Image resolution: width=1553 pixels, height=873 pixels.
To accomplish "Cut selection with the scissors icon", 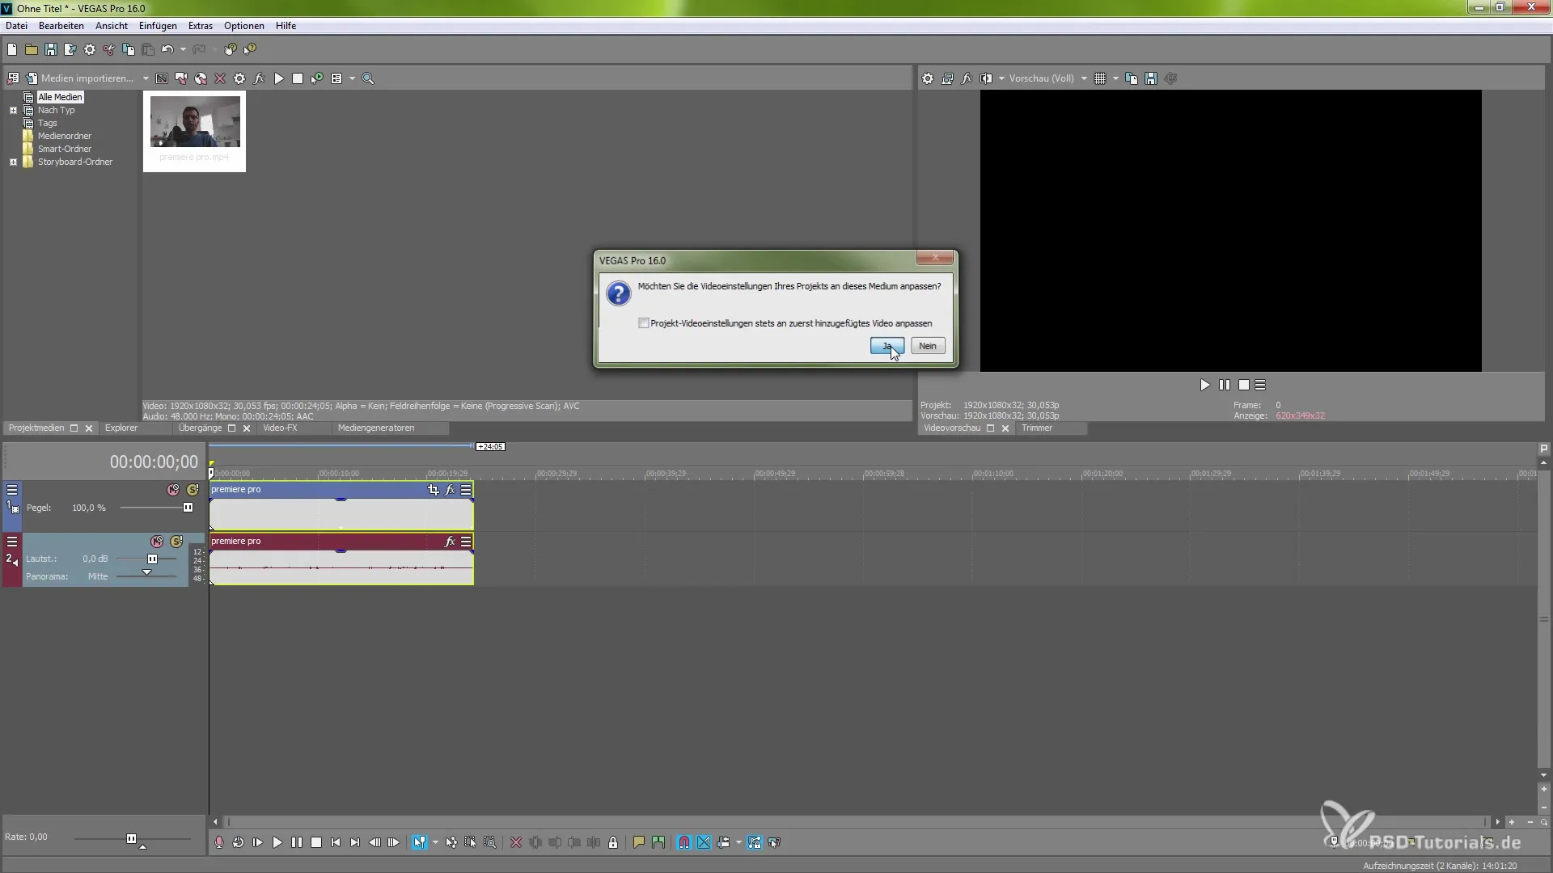I will coord(109,50).
